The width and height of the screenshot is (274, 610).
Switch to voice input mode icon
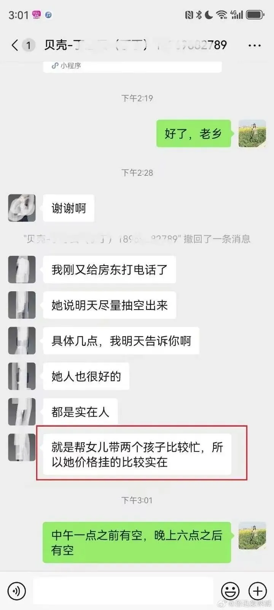pyautogui.click(x=16, y=591)
